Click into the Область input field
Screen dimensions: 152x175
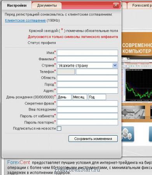(x=87, y=78)
